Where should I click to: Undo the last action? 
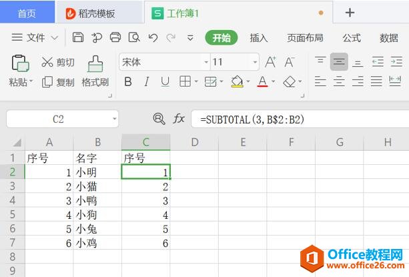coord(153,37)
